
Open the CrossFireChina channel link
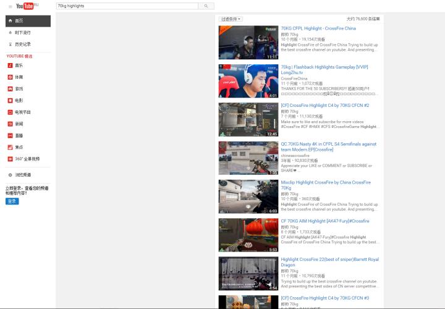point(294,78)
